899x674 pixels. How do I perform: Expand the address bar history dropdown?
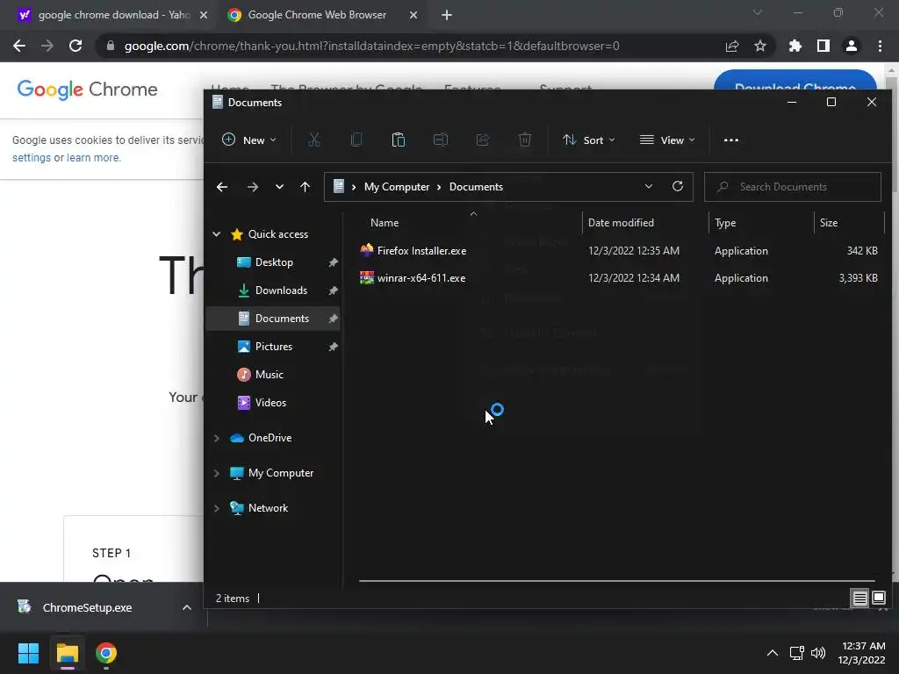tap(649, 186)
